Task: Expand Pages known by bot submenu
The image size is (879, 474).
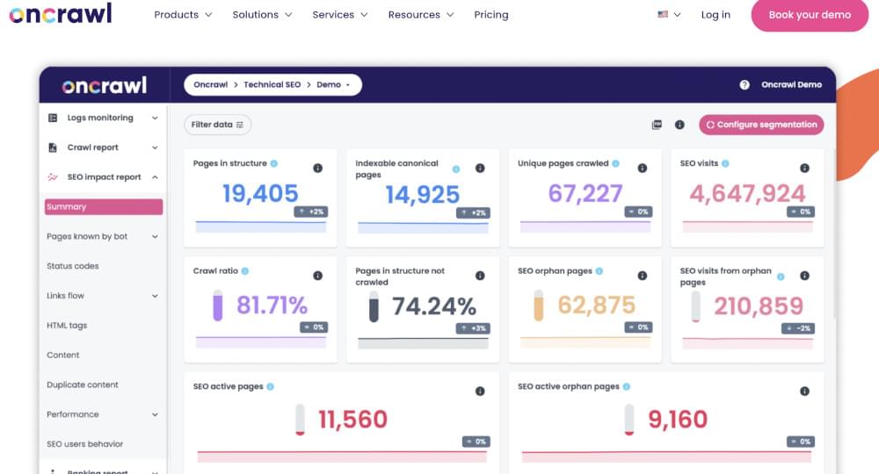Action: 155,237
